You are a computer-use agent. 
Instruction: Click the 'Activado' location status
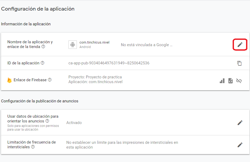(x=74, y=123)
